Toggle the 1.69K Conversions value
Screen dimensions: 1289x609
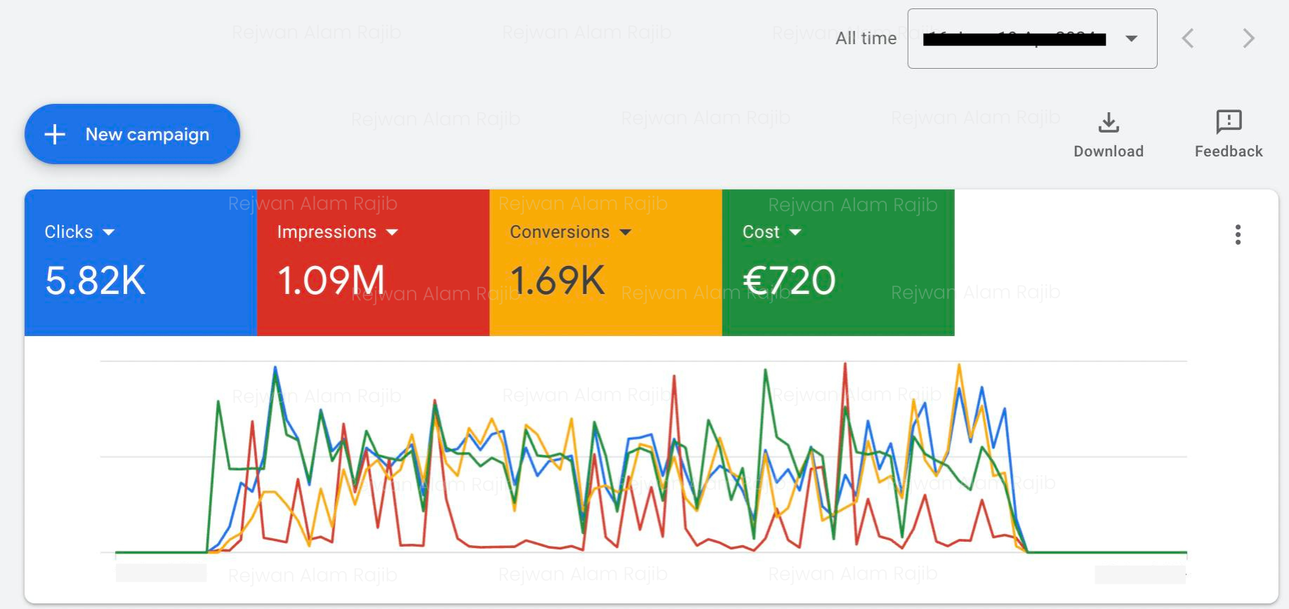557,281
